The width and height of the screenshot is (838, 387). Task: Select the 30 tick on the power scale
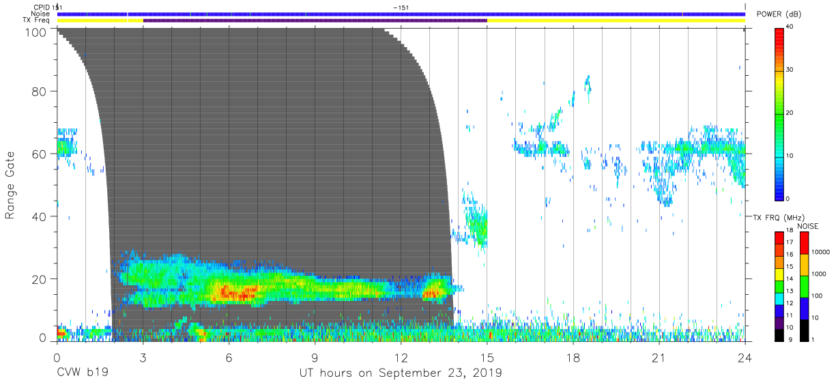point(791,70)
